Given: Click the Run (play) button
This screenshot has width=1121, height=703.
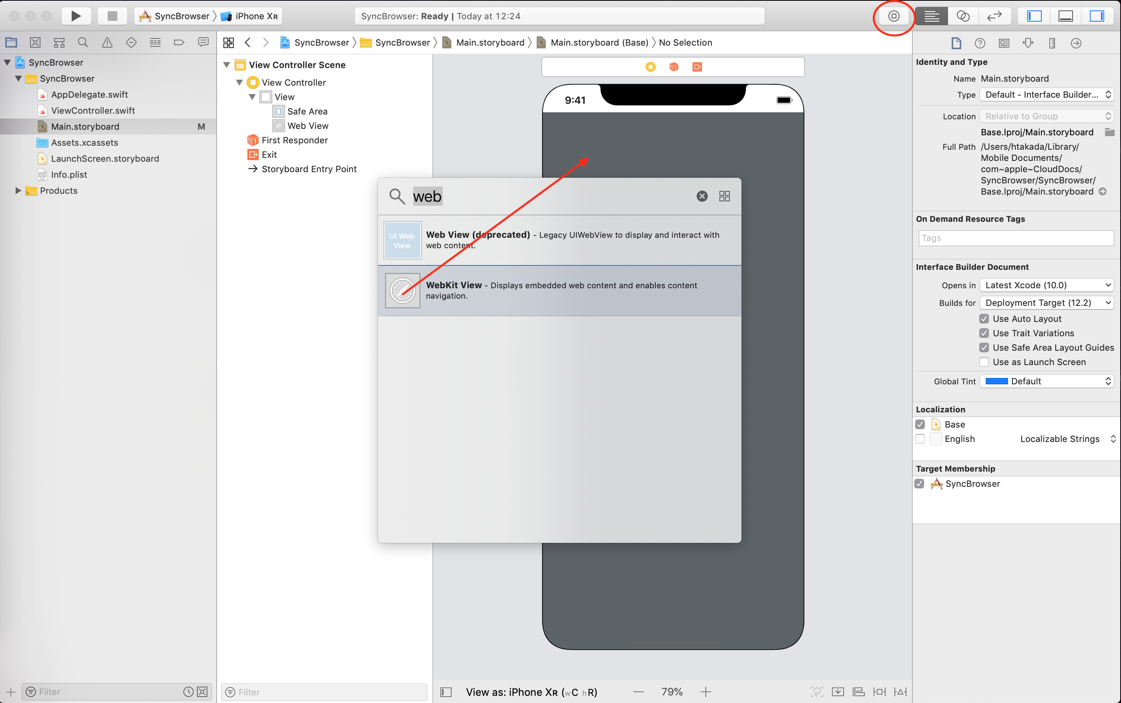Looking at the screenshot, I should pos(76,16).
